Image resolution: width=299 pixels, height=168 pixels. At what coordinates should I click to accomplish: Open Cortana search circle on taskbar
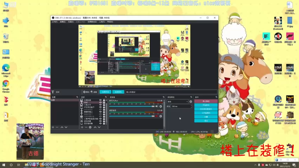[x=11, y=165]
